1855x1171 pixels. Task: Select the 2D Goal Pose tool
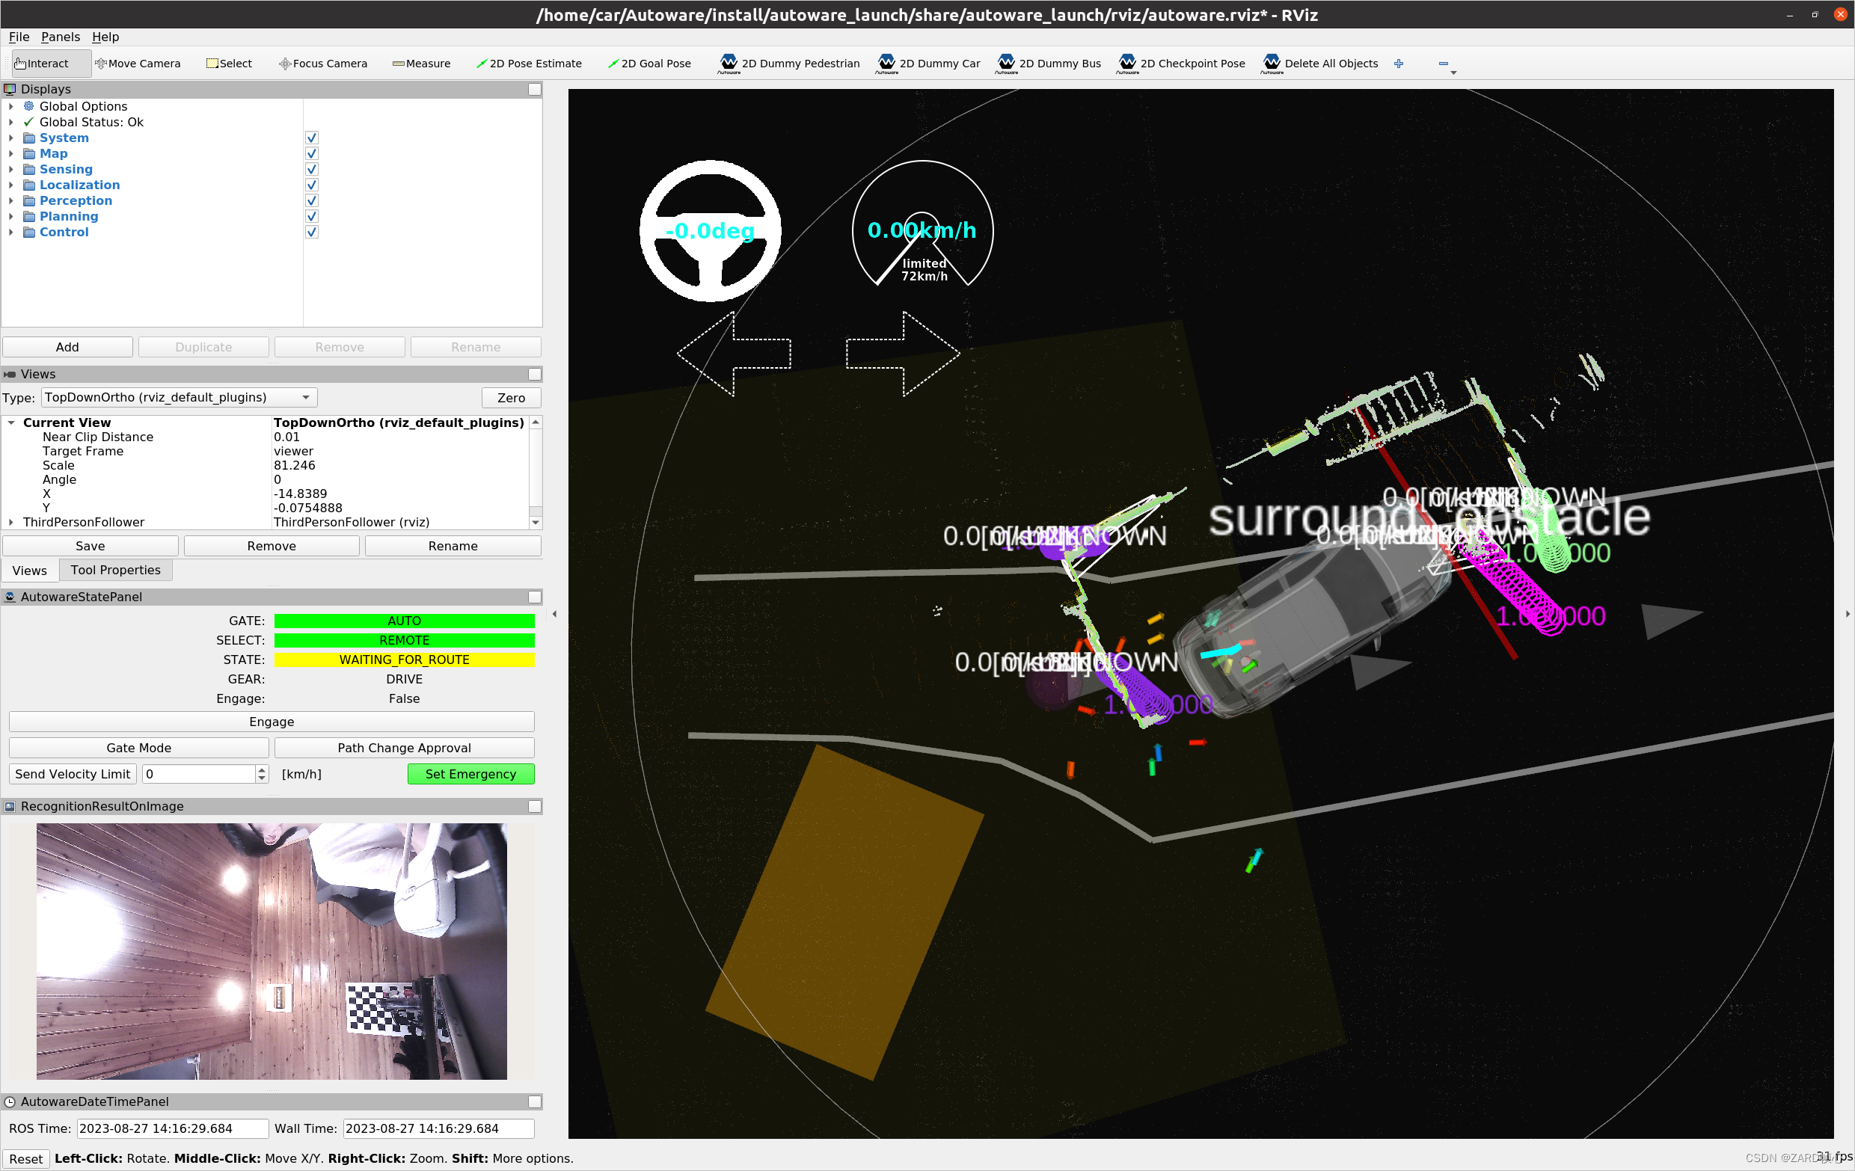[649, 63]
